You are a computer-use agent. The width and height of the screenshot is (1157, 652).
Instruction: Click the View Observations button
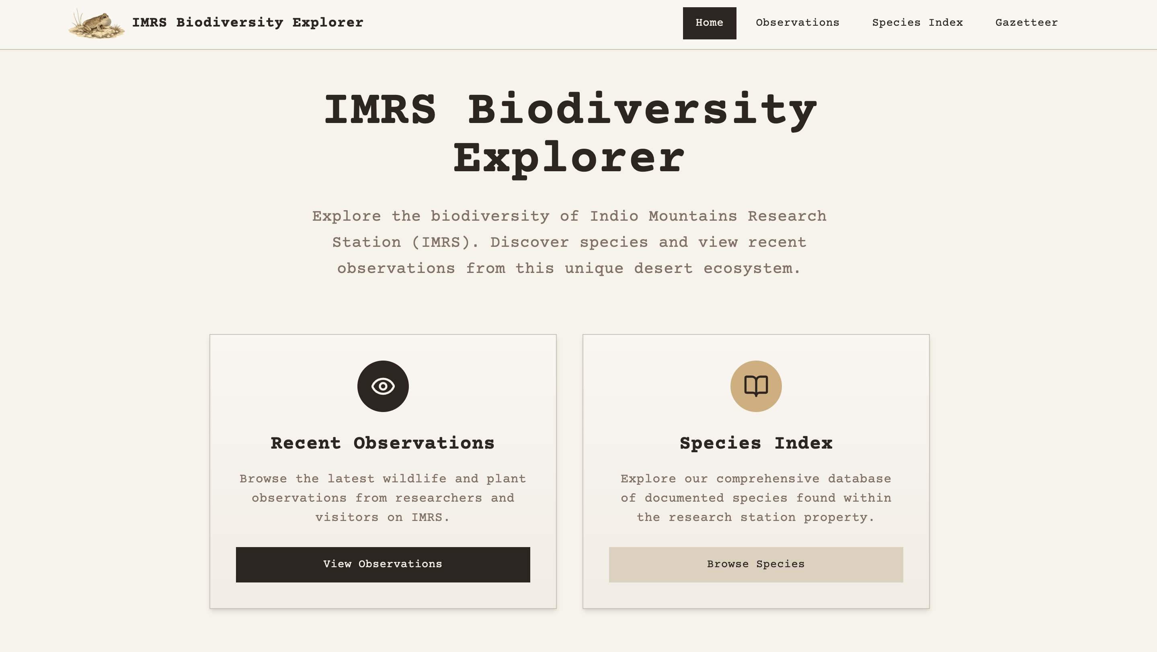coord(382,564)
